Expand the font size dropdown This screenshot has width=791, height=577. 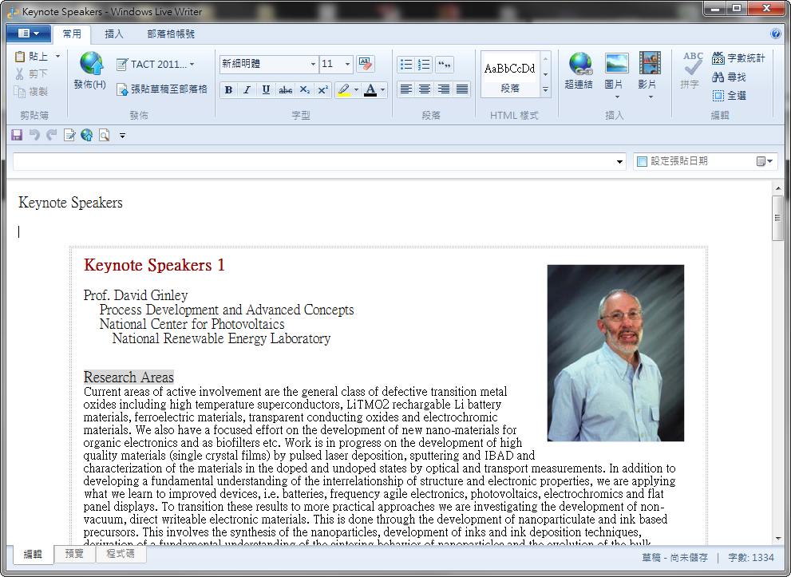[347, 64]
